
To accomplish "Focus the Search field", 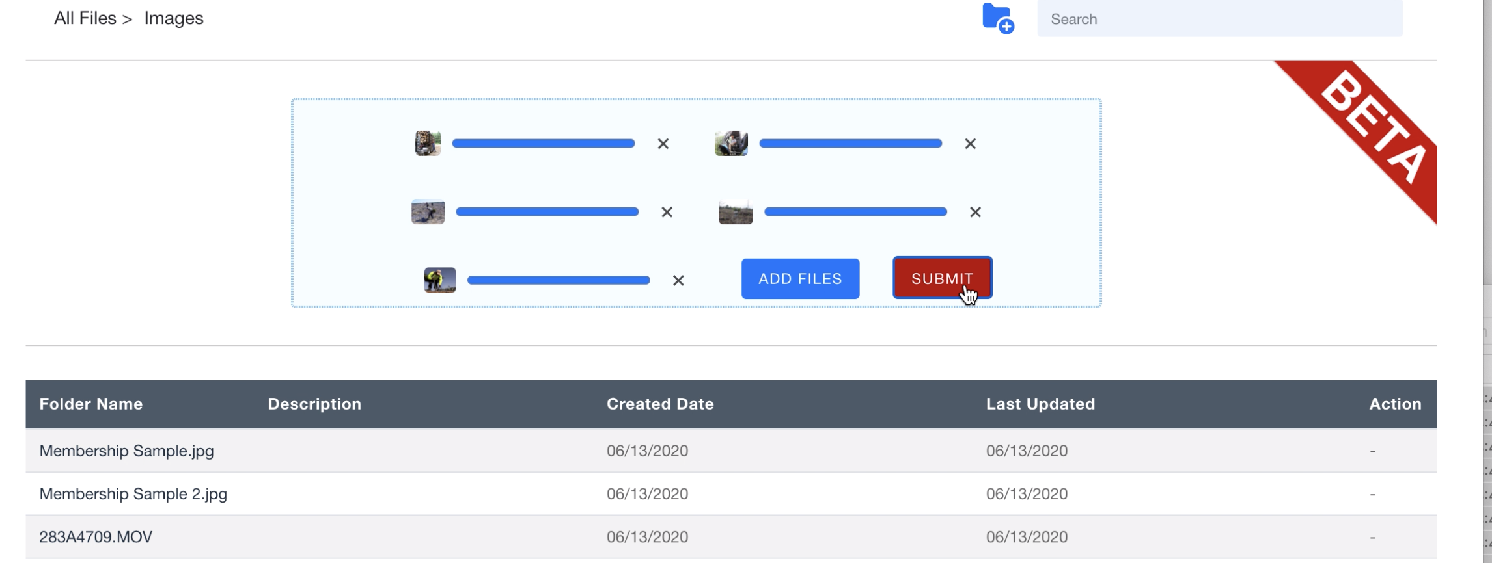I will tap(1220, 19).
